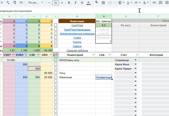Click the font size field showing 10
The height and width of the screenshot is (116, 169).
coord(55,3)
